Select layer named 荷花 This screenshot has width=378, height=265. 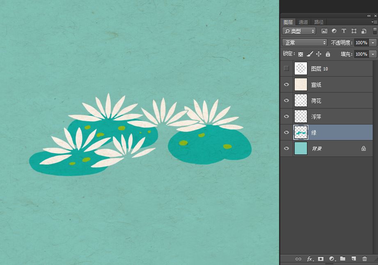point(316,100)
